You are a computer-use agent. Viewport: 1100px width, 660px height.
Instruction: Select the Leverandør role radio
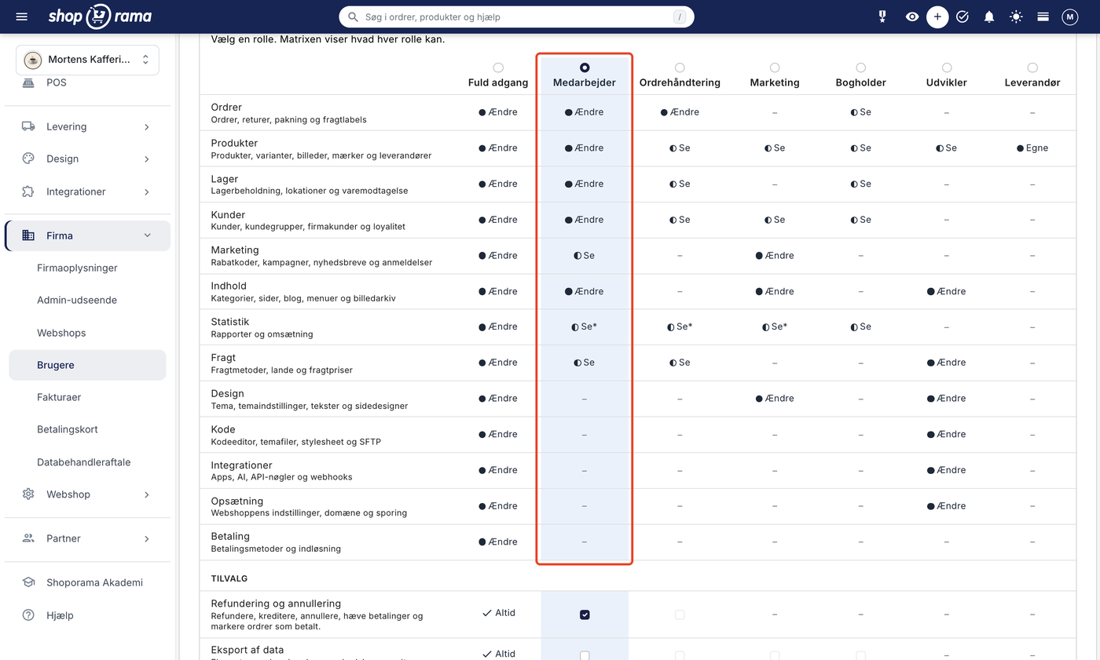pos(1032,67)
